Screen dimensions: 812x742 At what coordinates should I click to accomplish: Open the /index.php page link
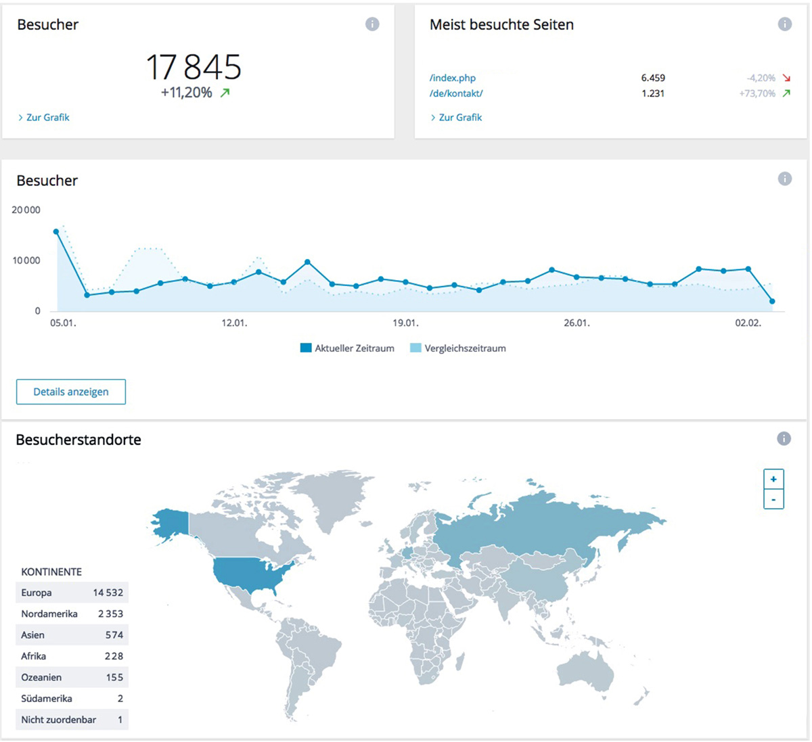click(453, 78)
